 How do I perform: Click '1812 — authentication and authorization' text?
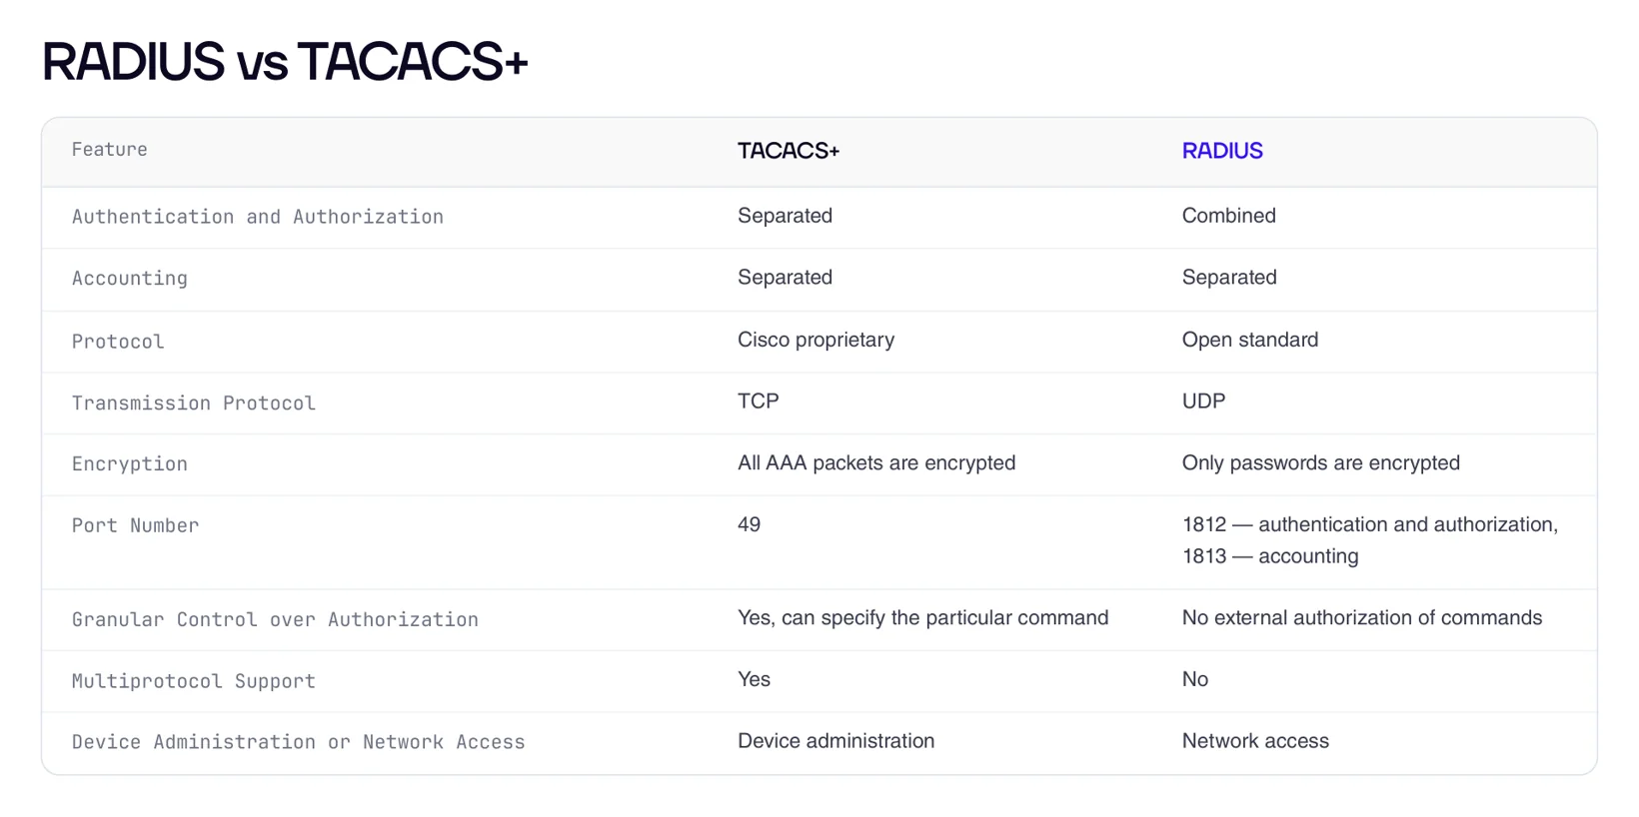(x=1369, y=524)
